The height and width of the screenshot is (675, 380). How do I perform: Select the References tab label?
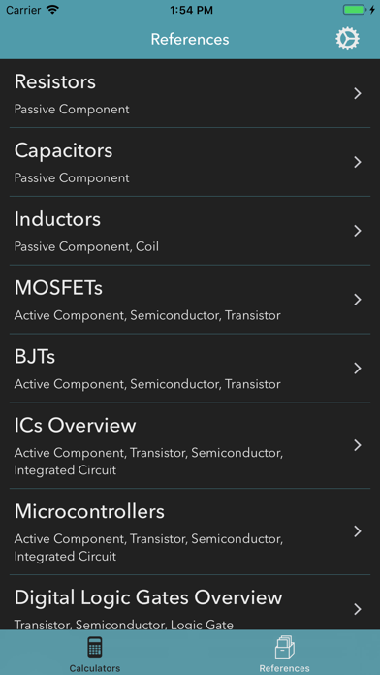[x=284, y=668]
